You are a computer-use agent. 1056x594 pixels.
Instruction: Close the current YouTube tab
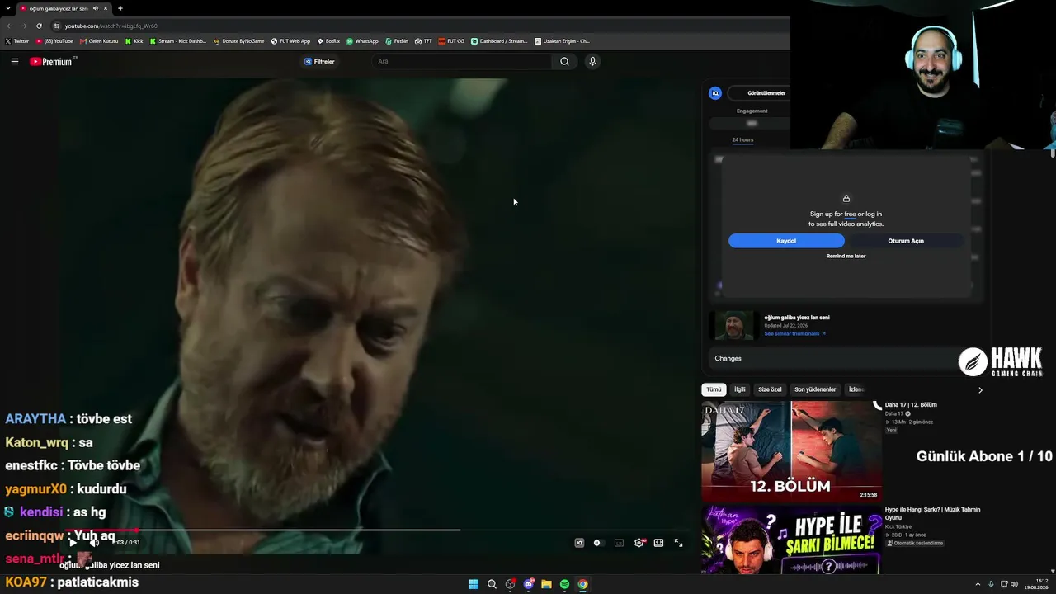[106, 8]
